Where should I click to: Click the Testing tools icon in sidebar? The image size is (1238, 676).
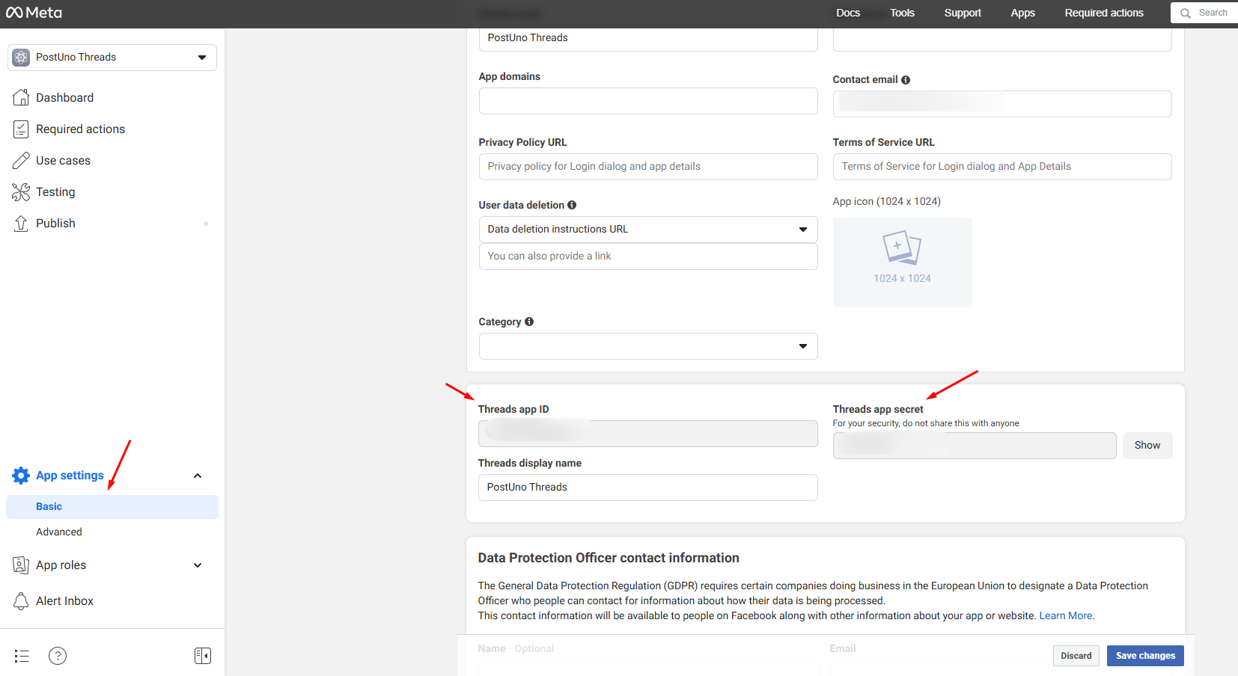click(21, 192)
